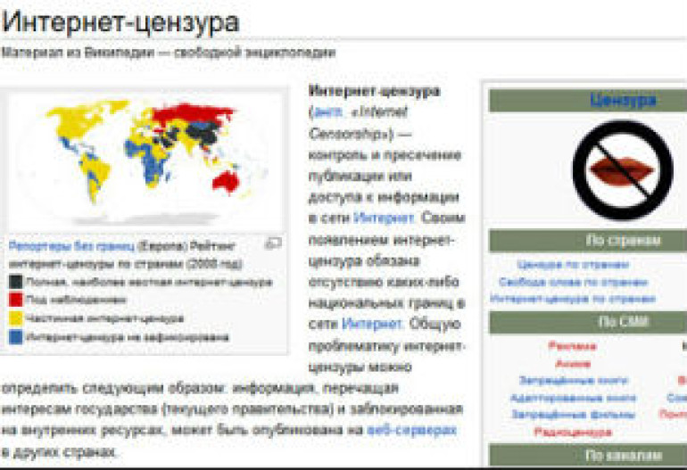Open 'Интернет-цензура по странам' link
Screen dimensions: 687x470
pyautogui.click(x=573, y=299)
